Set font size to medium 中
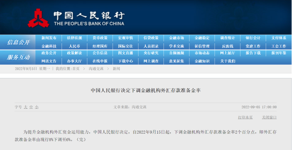292x150 pixels. [x=31, y=107]
